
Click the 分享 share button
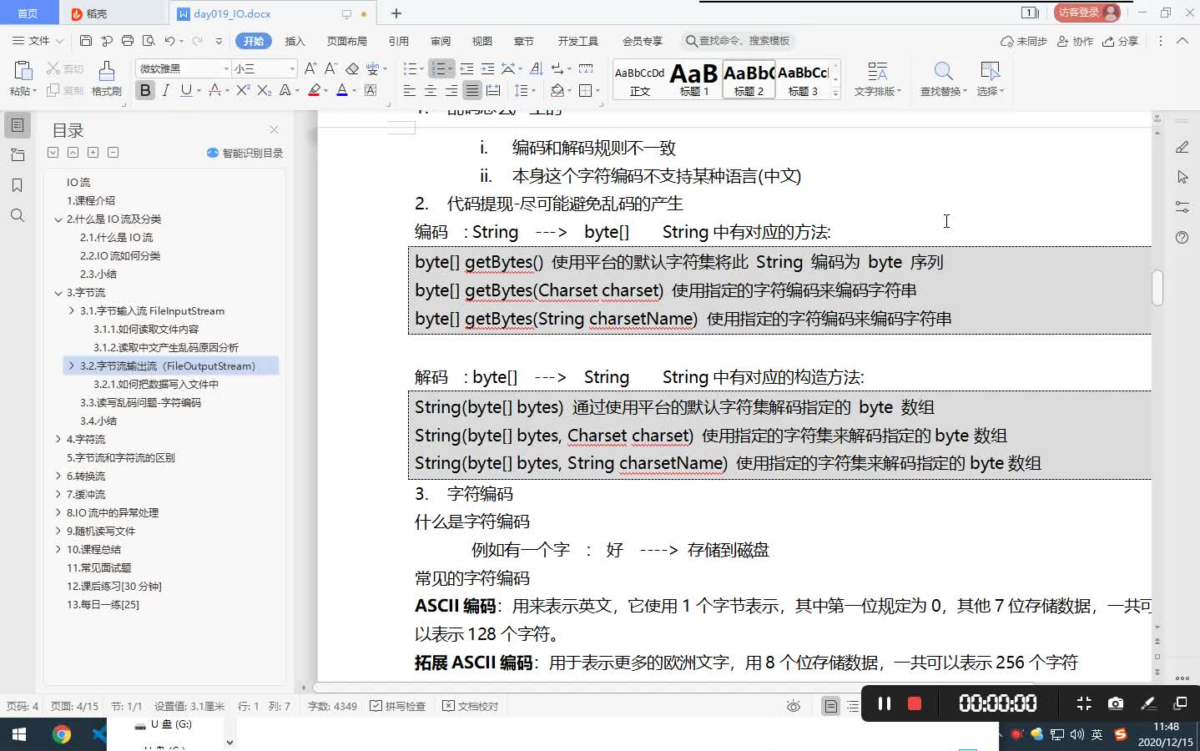1121,41
